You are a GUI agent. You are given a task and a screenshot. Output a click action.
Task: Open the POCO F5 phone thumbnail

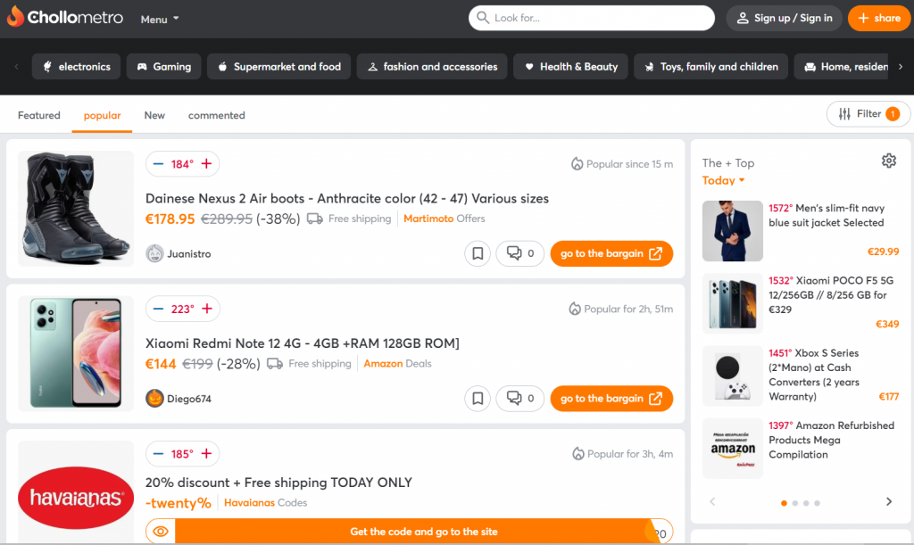pos(733,303)
